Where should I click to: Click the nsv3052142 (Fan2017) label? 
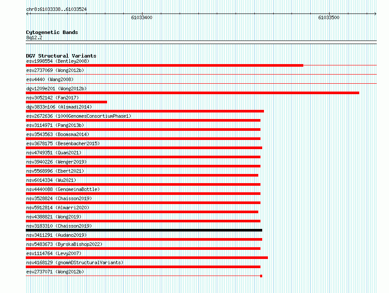(52, 98)
